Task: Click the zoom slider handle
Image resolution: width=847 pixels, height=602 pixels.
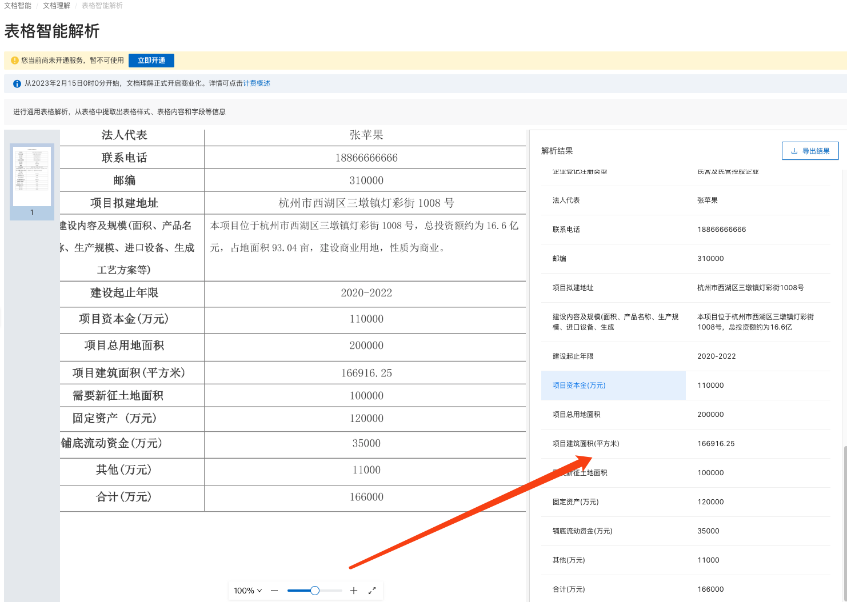Action: click(x=315, y=591)
